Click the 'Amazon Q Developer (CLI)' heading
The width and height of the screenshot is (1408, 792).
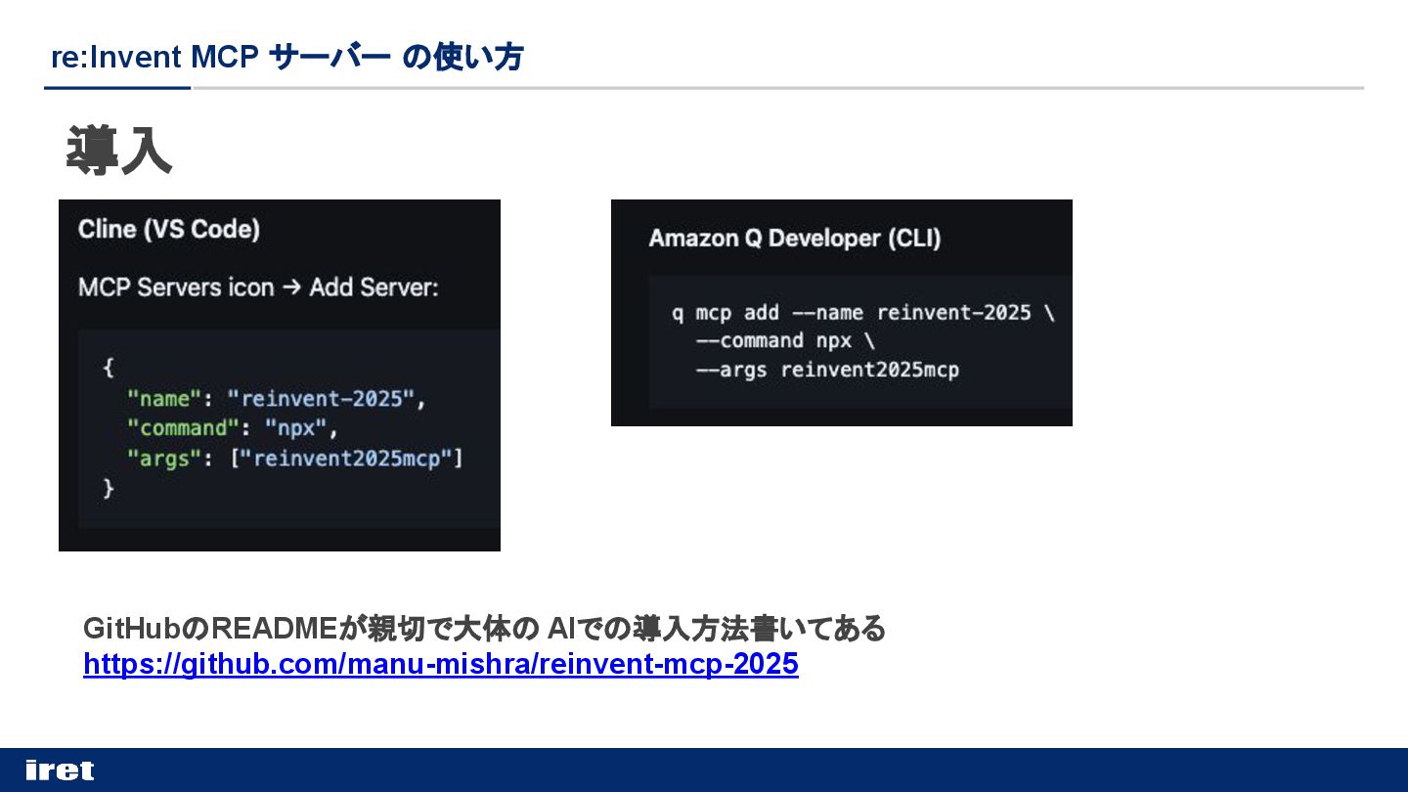point(795,239)
